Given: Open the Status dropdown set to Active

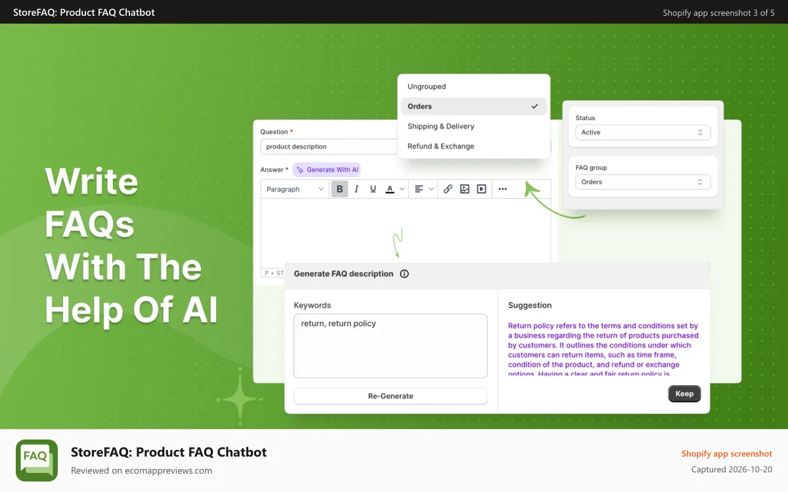Looking at the screenshot, I should coord(643,133).
